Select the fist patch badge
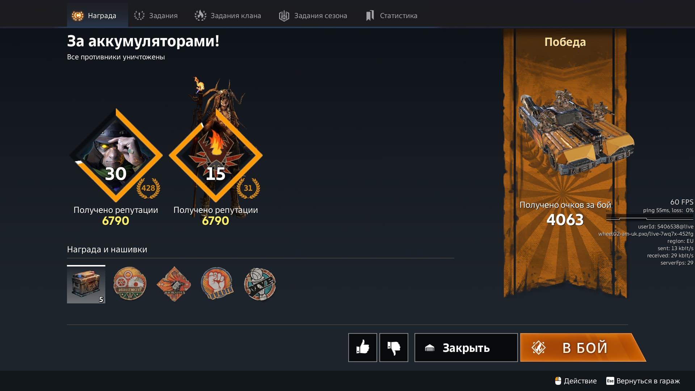 [x=217, y=284]
